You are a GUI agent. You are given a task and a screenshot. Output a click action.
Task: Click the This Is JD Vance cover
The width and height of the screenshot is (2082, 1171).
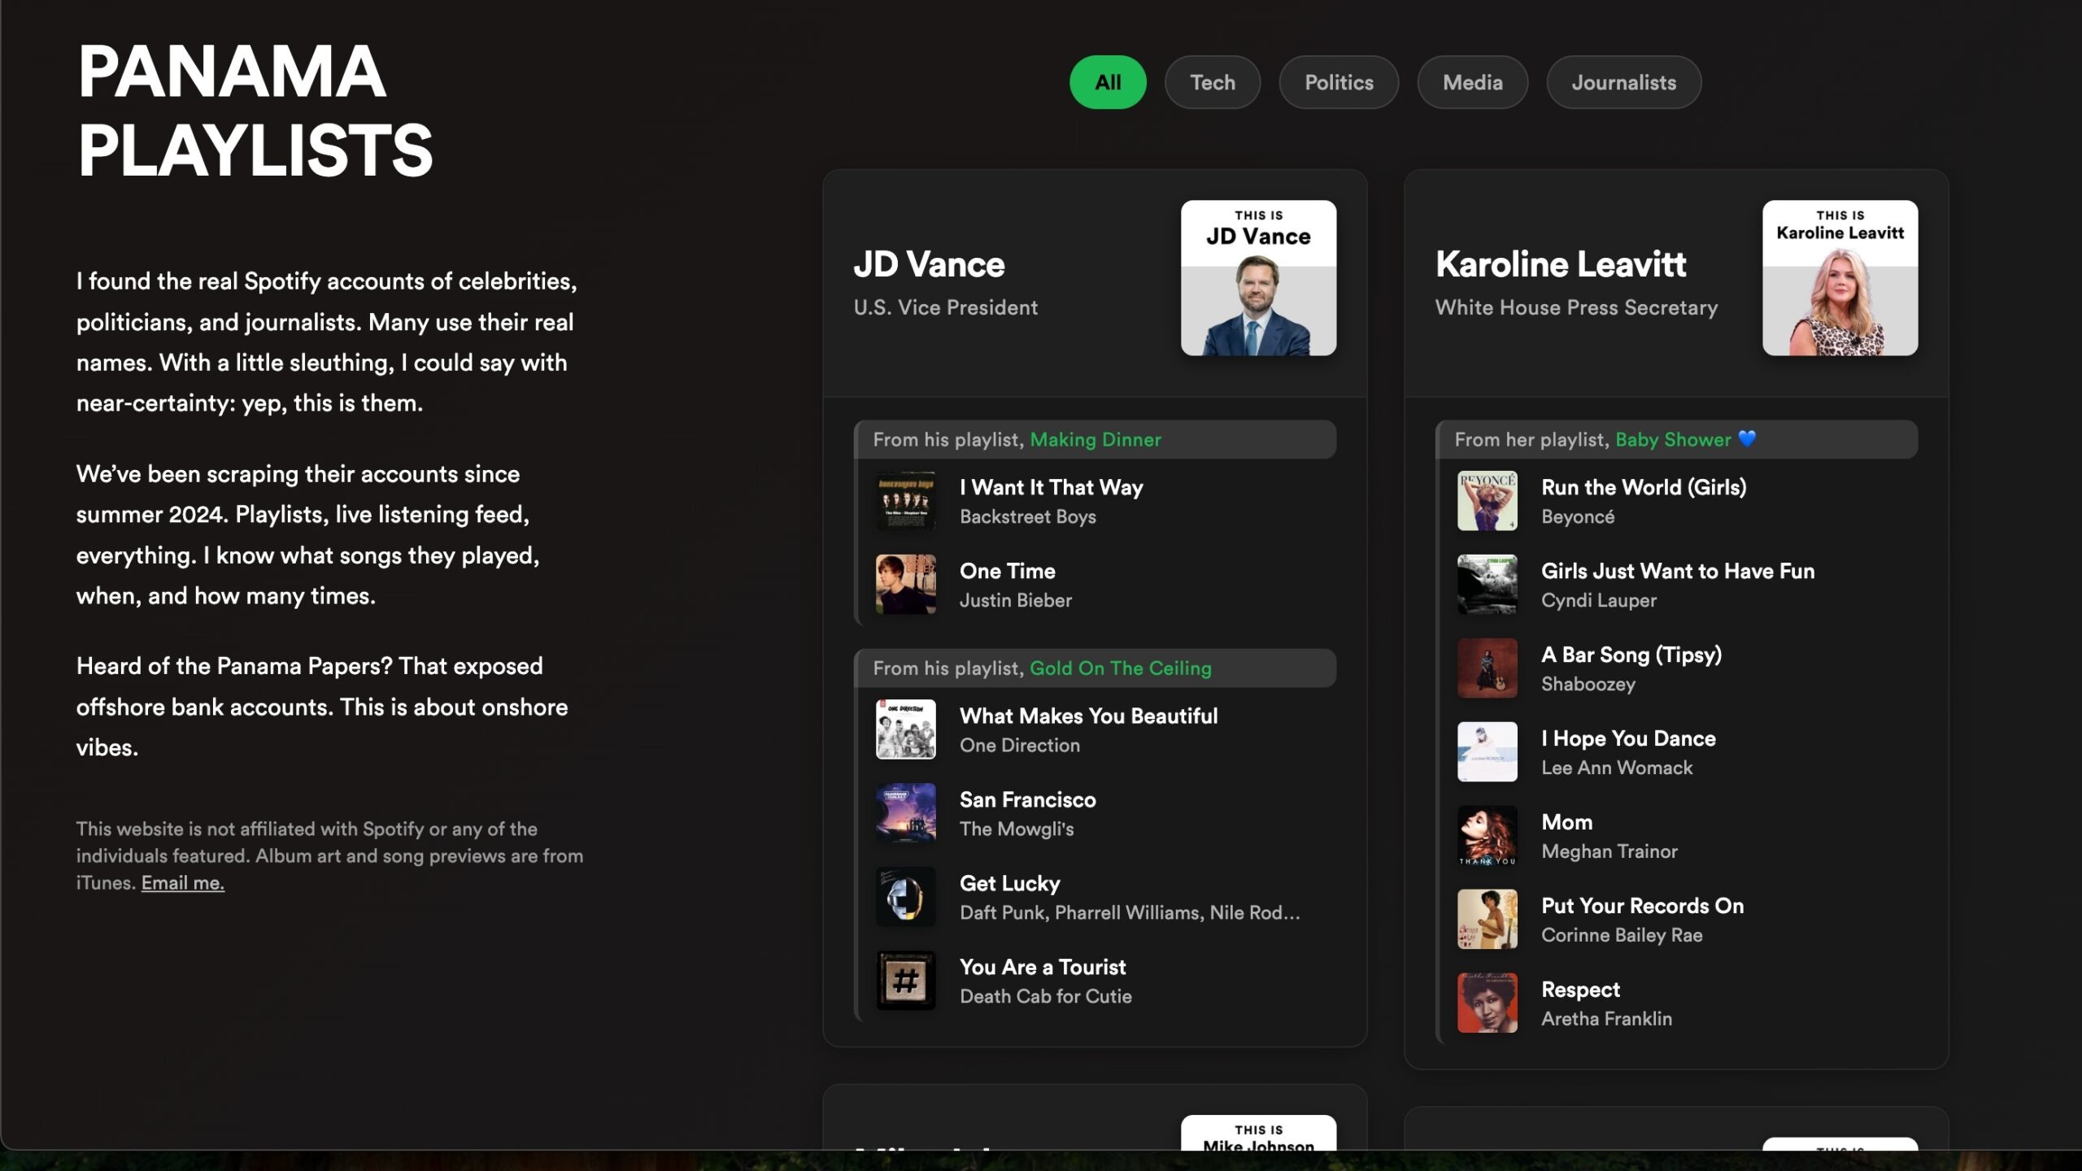click(1258, 277)
